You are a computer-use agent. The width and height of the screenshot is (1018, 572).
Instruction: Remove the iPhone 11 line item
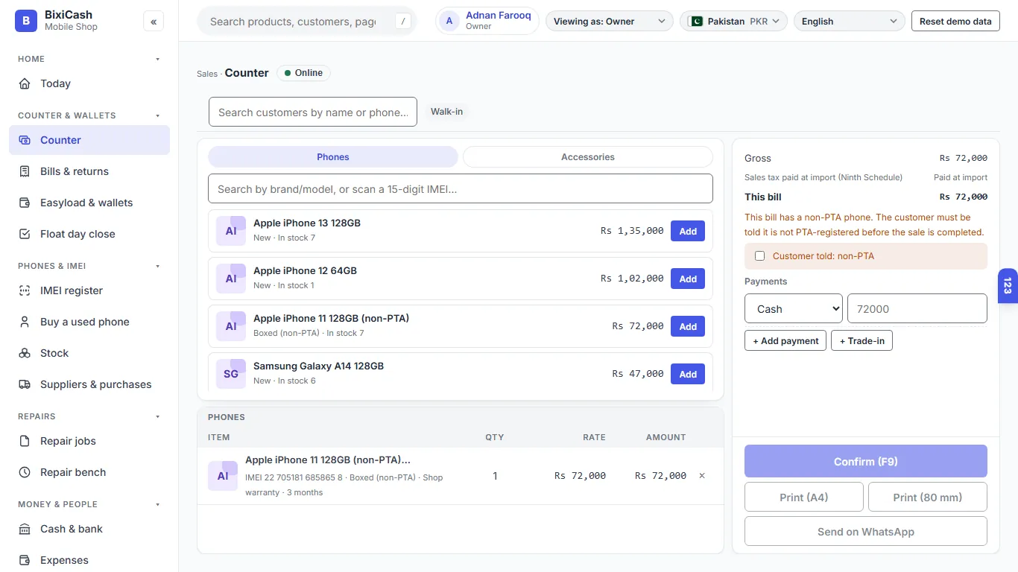click(x=702, y=476)
